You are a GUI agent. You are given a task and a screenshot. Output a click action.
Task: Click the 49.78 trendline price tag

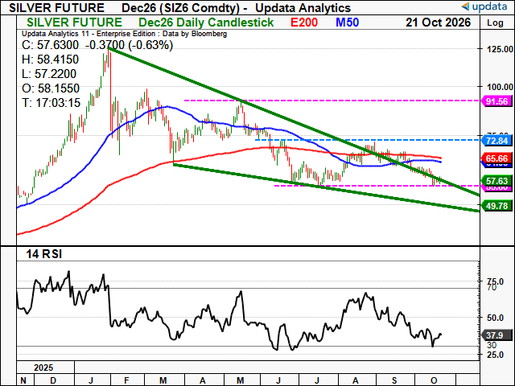point(496,206)
